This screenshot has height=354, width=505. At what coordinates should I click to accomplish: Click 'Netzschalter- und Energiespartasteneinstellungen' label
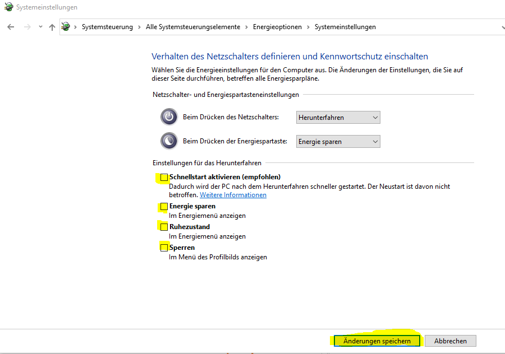226,95
